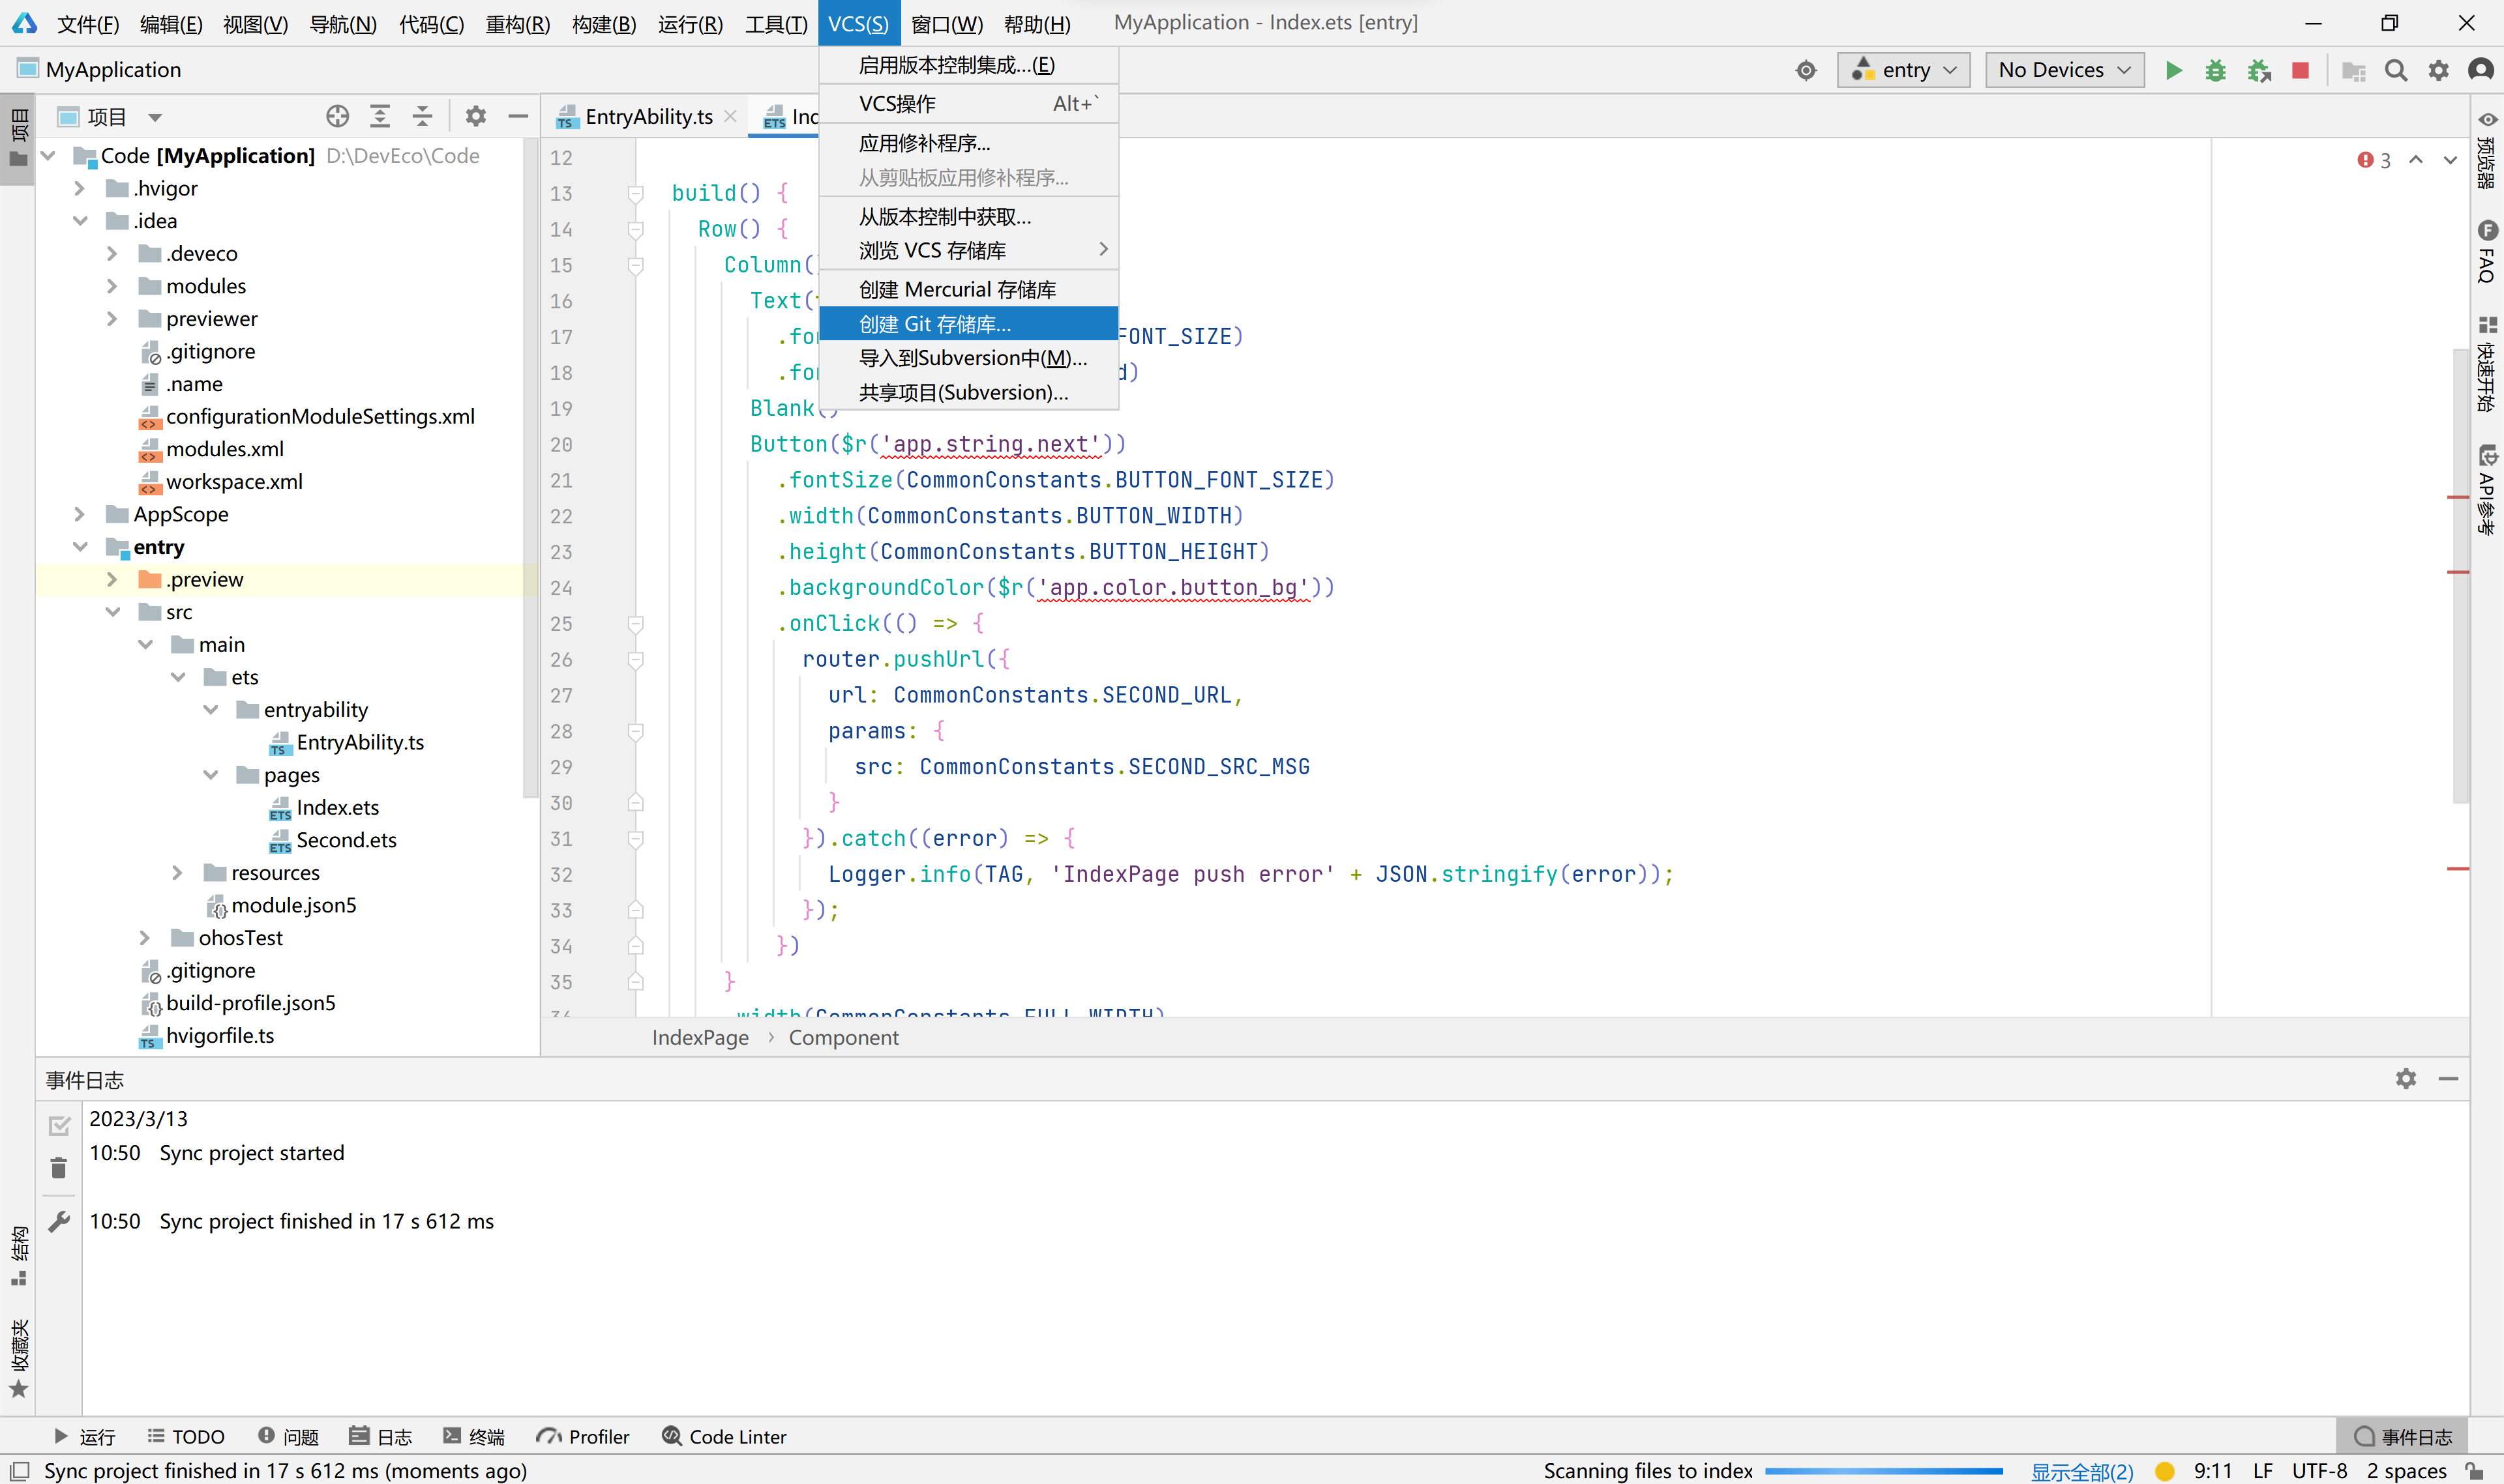Open the No Devices dropdown
This screenshot has height=1484, width=2504.
pyautogui.click(x=2064, y=70)
